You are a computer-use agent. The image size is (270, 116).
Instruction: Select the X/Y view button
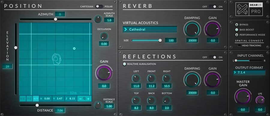pyautogui.click(x=36, y=99)
